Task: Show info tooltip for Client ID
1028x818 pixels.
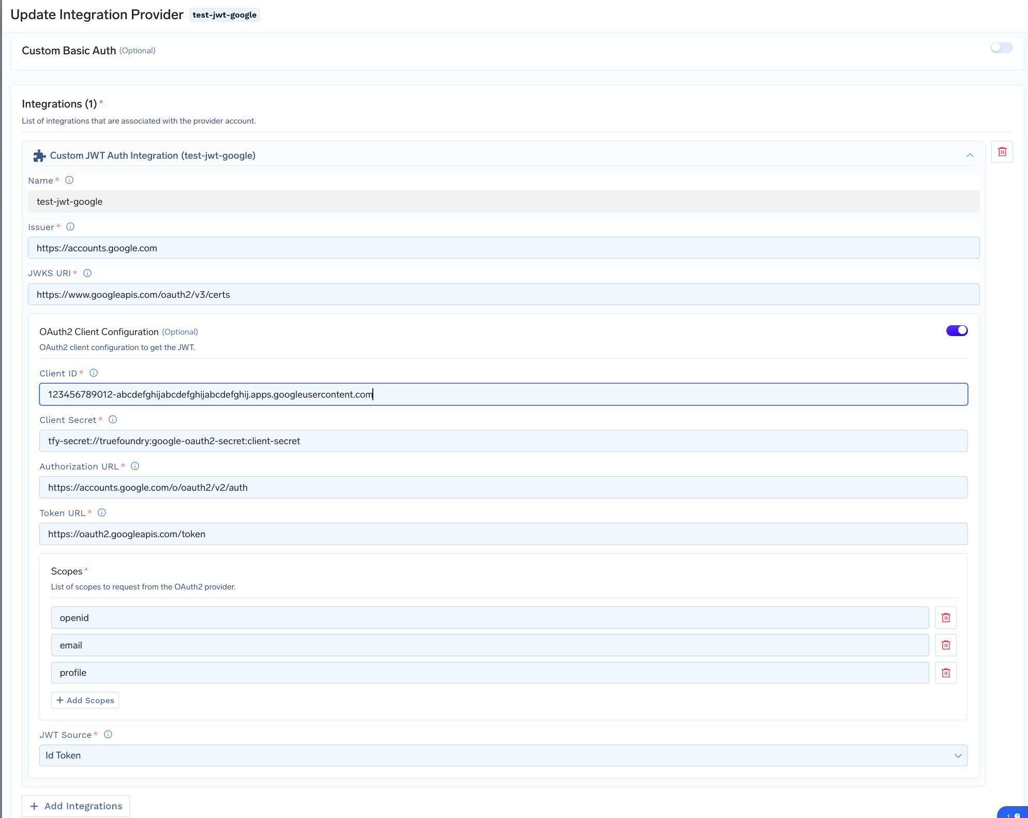Action: click(94, 373)
